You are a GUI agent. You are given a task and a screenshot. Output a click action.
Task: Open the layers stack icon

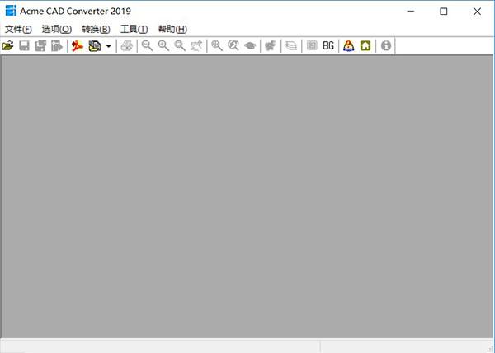tap(291, 45)
